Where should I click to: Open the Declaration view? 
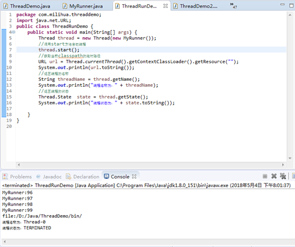(x=83, y=177)
